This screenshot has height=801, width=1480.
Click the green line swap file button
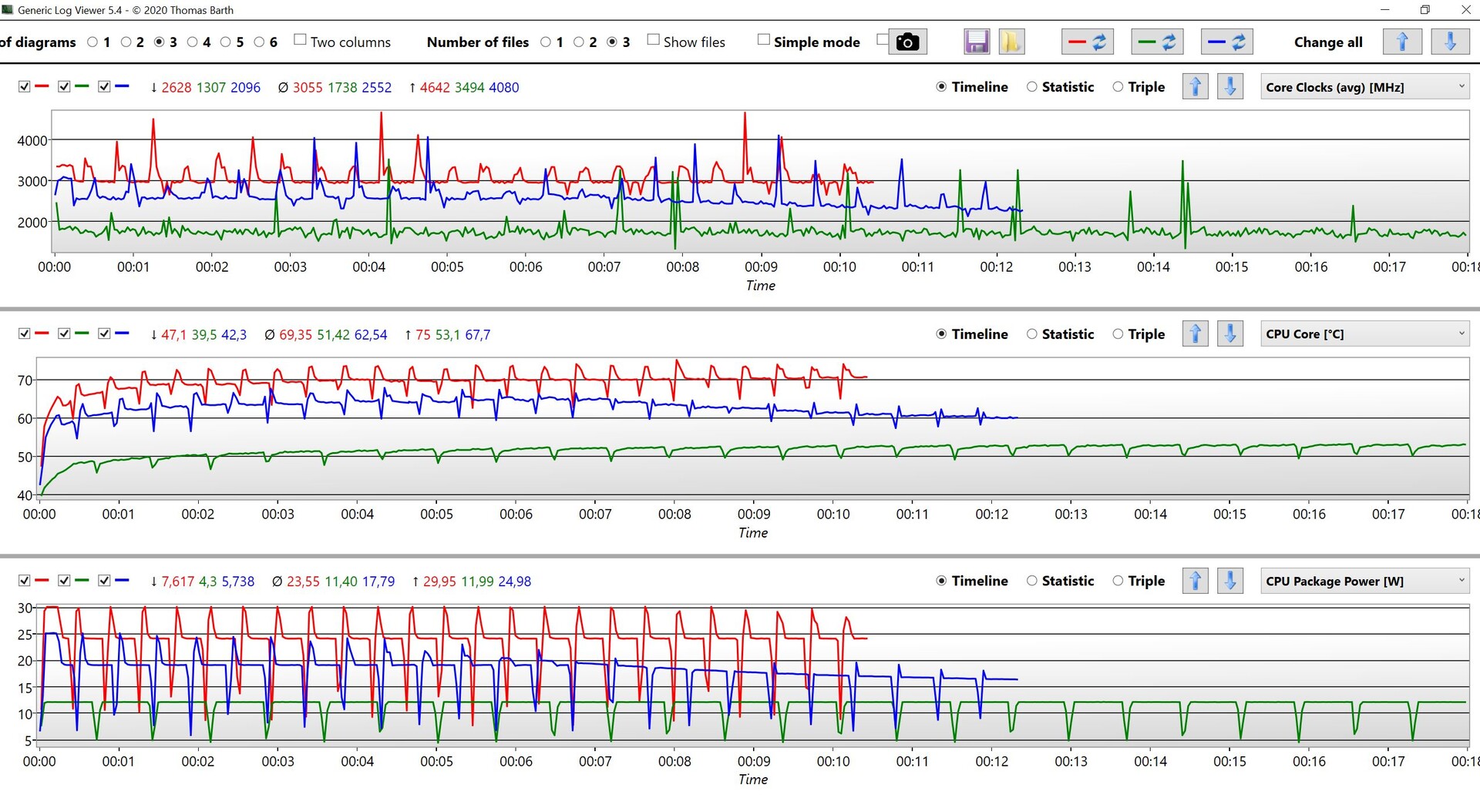tap(1157, 42)
